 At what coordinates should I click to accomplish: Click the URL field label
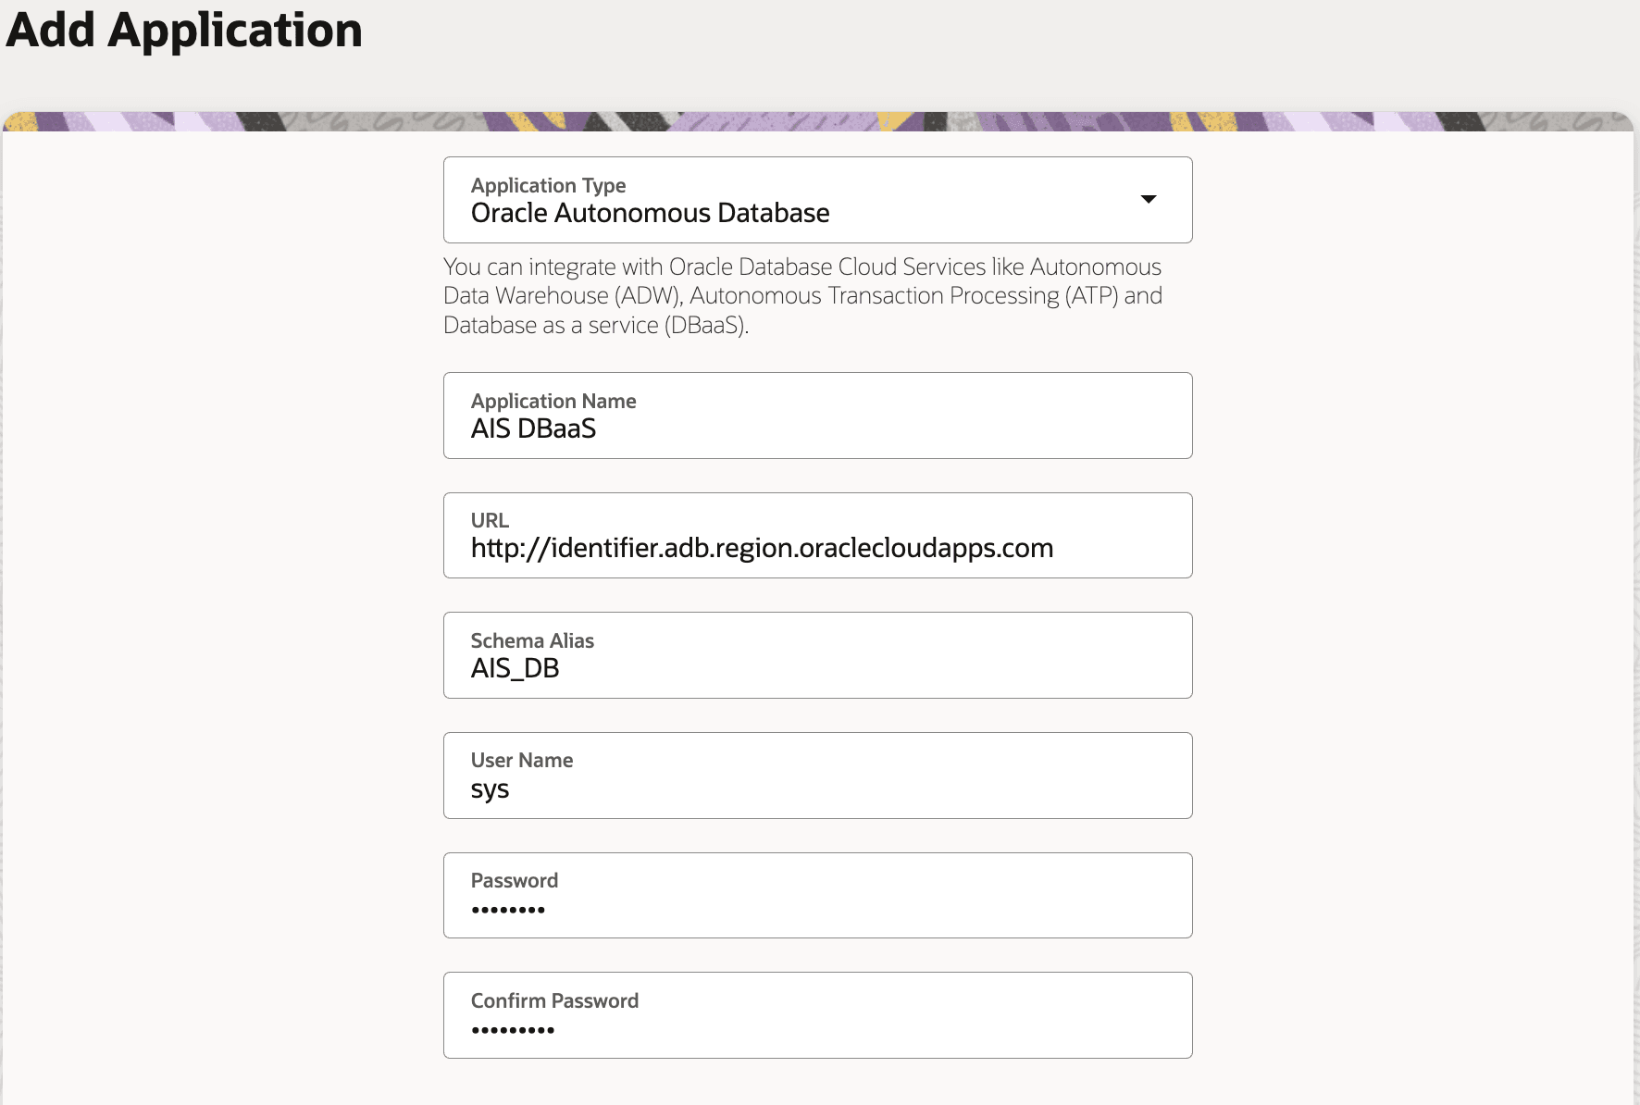point(490,520)
